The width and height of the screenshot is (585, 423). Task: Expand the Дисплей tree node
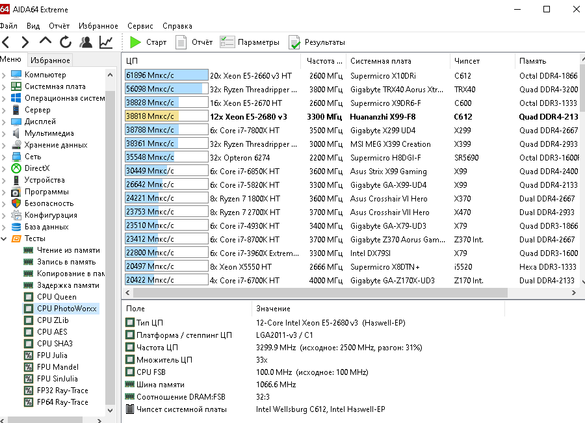click(x=4, y=122)
